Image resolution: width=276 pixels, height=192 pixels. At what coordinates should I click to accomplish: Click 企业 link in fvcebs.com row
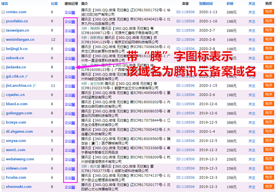point(68,178)
